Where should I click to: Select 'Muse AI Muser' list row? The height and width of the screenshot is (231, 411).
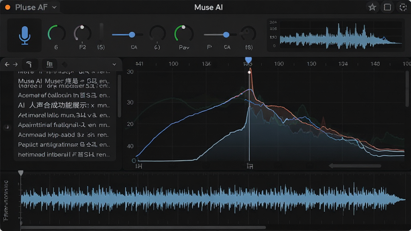pyautogui.click(x=64, y=81)
